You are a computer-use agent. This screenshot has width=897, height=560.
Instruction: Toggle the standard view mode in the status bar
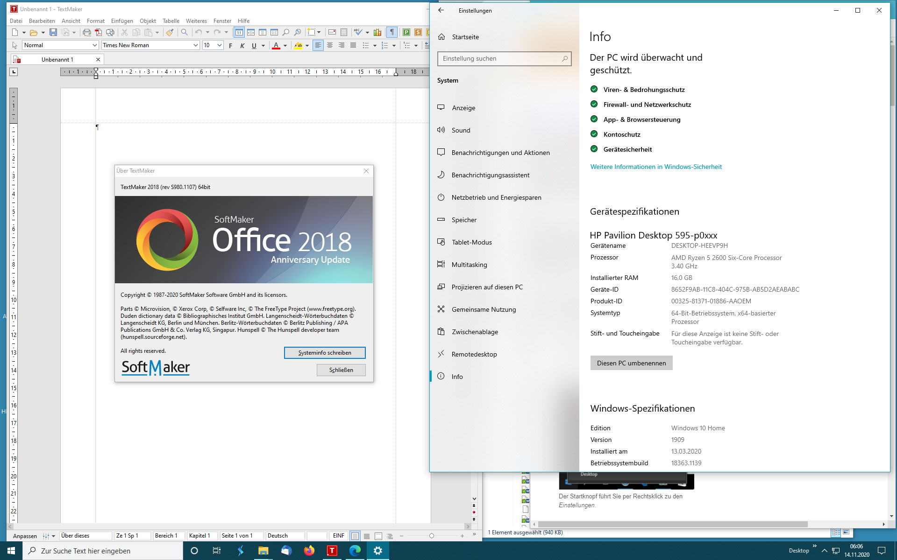coord(355,536)
